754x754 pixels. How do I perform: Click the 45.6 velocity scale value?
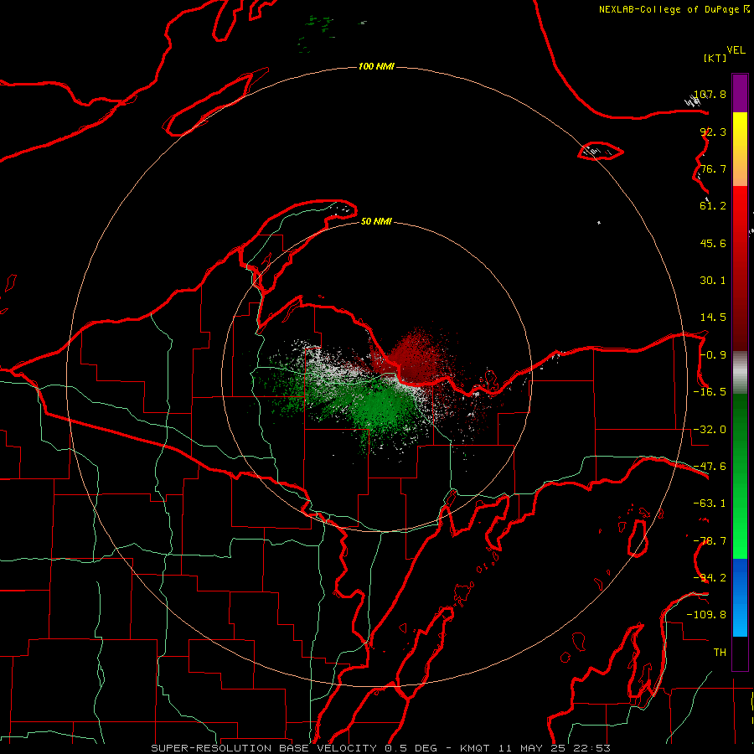point(713,243)
